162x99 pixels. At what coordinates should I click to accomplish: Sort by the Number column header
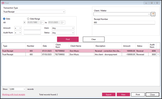point(34,46)
